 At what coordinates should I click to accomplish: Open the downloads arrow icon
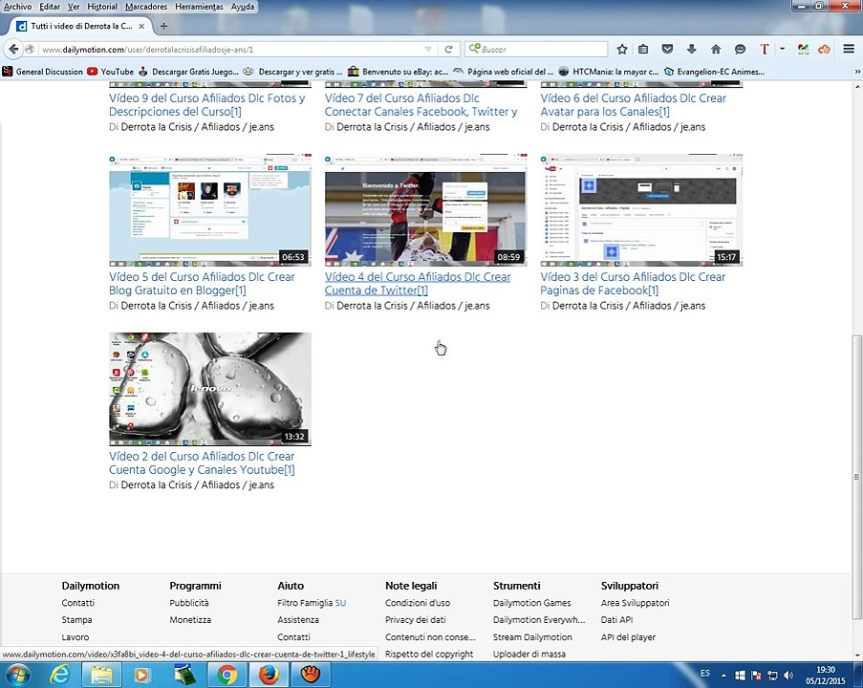pyautogui.click(x=691, y=49)
